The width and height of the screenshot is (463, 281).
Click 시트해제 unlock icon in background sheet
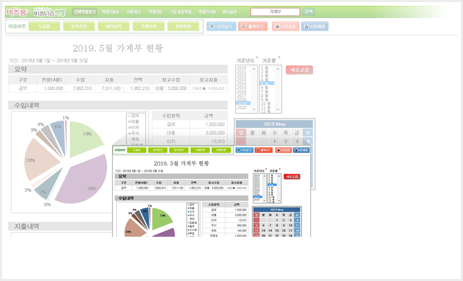click(x=307, y=27)
